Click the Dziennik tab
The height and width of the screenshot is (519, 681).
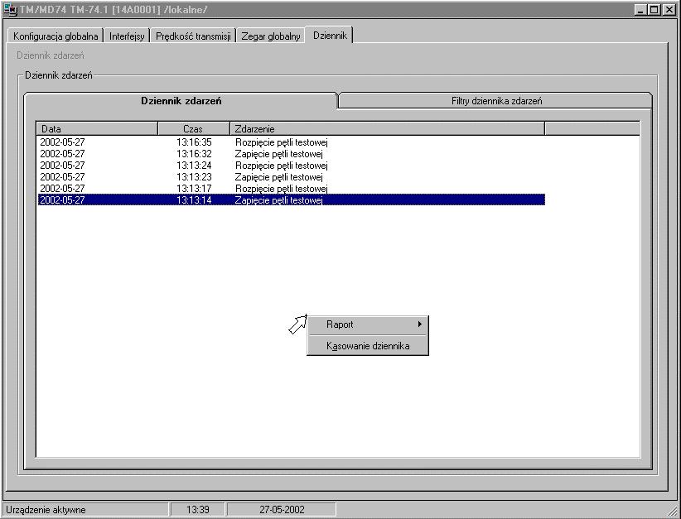tap(330, 35)
